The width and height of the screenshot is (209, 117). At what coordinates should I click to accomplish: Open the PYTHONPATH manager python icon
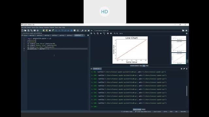click(86, 31)
